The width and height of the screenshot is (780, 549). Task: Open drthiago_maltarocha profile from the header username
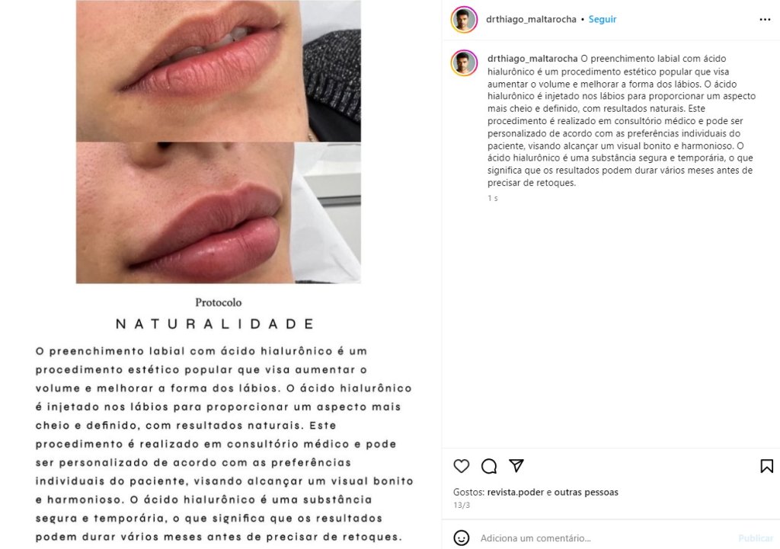pyautogui.click(x=531, y=19)
